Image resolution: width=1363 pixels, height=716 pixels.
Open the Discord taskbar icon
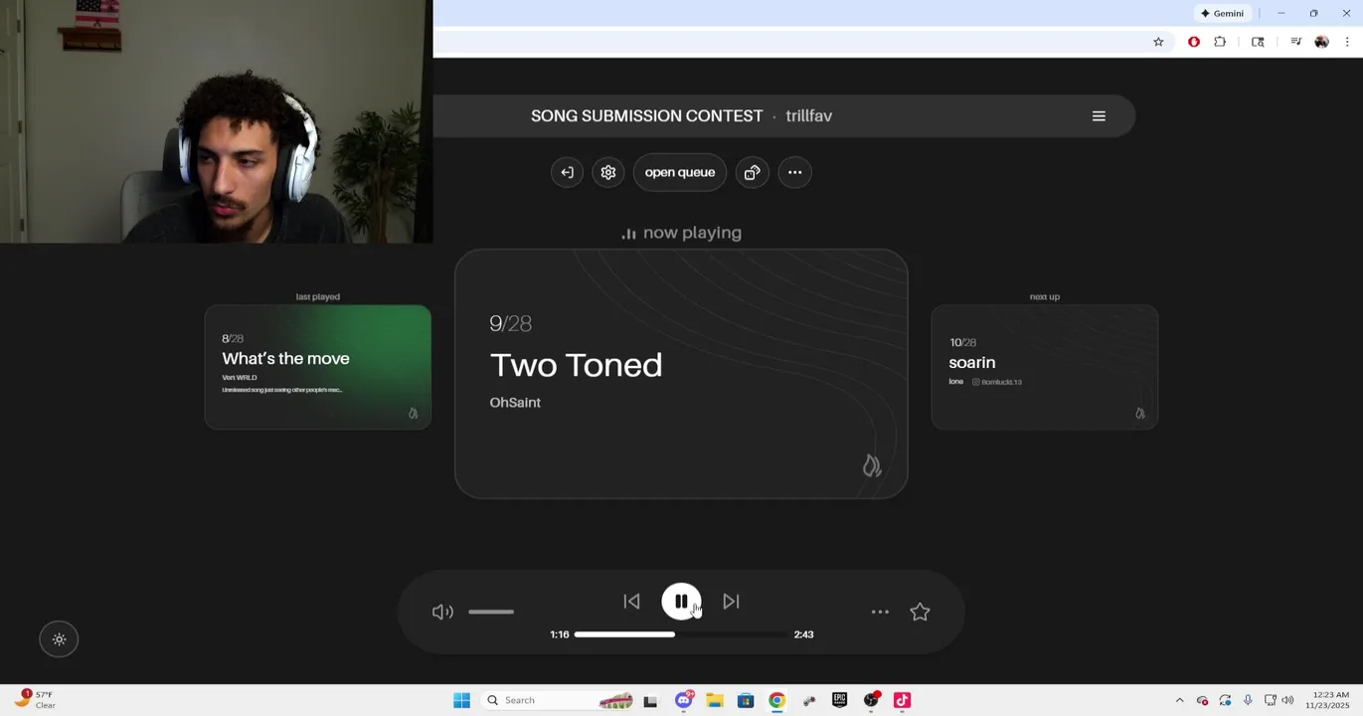tap(683, 700)
